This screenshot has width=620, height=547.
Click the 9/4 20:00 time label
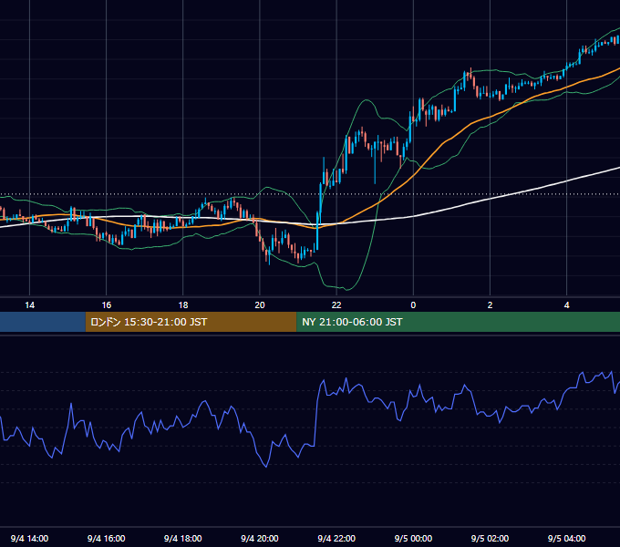260,538
